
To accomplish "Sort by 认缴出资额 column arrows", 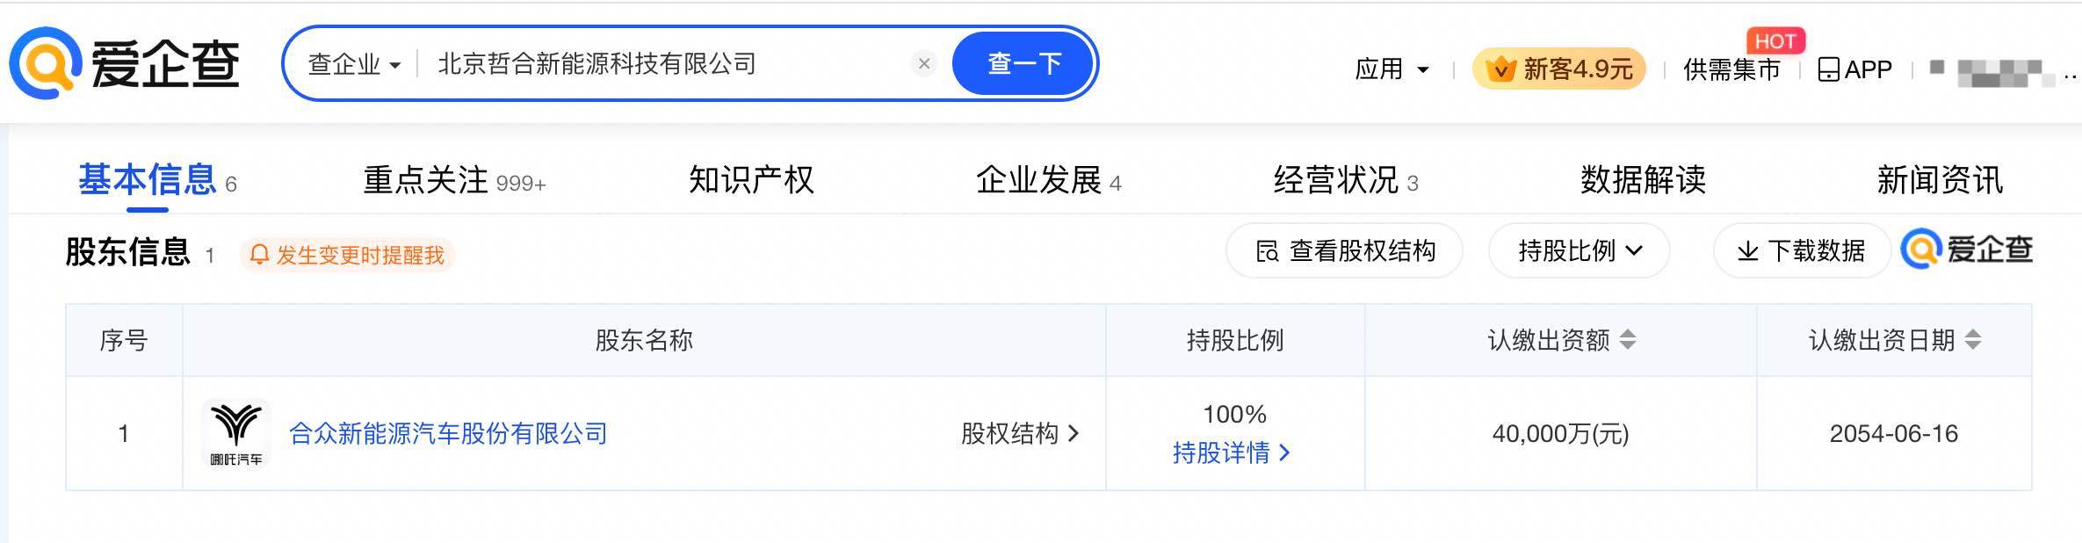I will click(1628, 340).
